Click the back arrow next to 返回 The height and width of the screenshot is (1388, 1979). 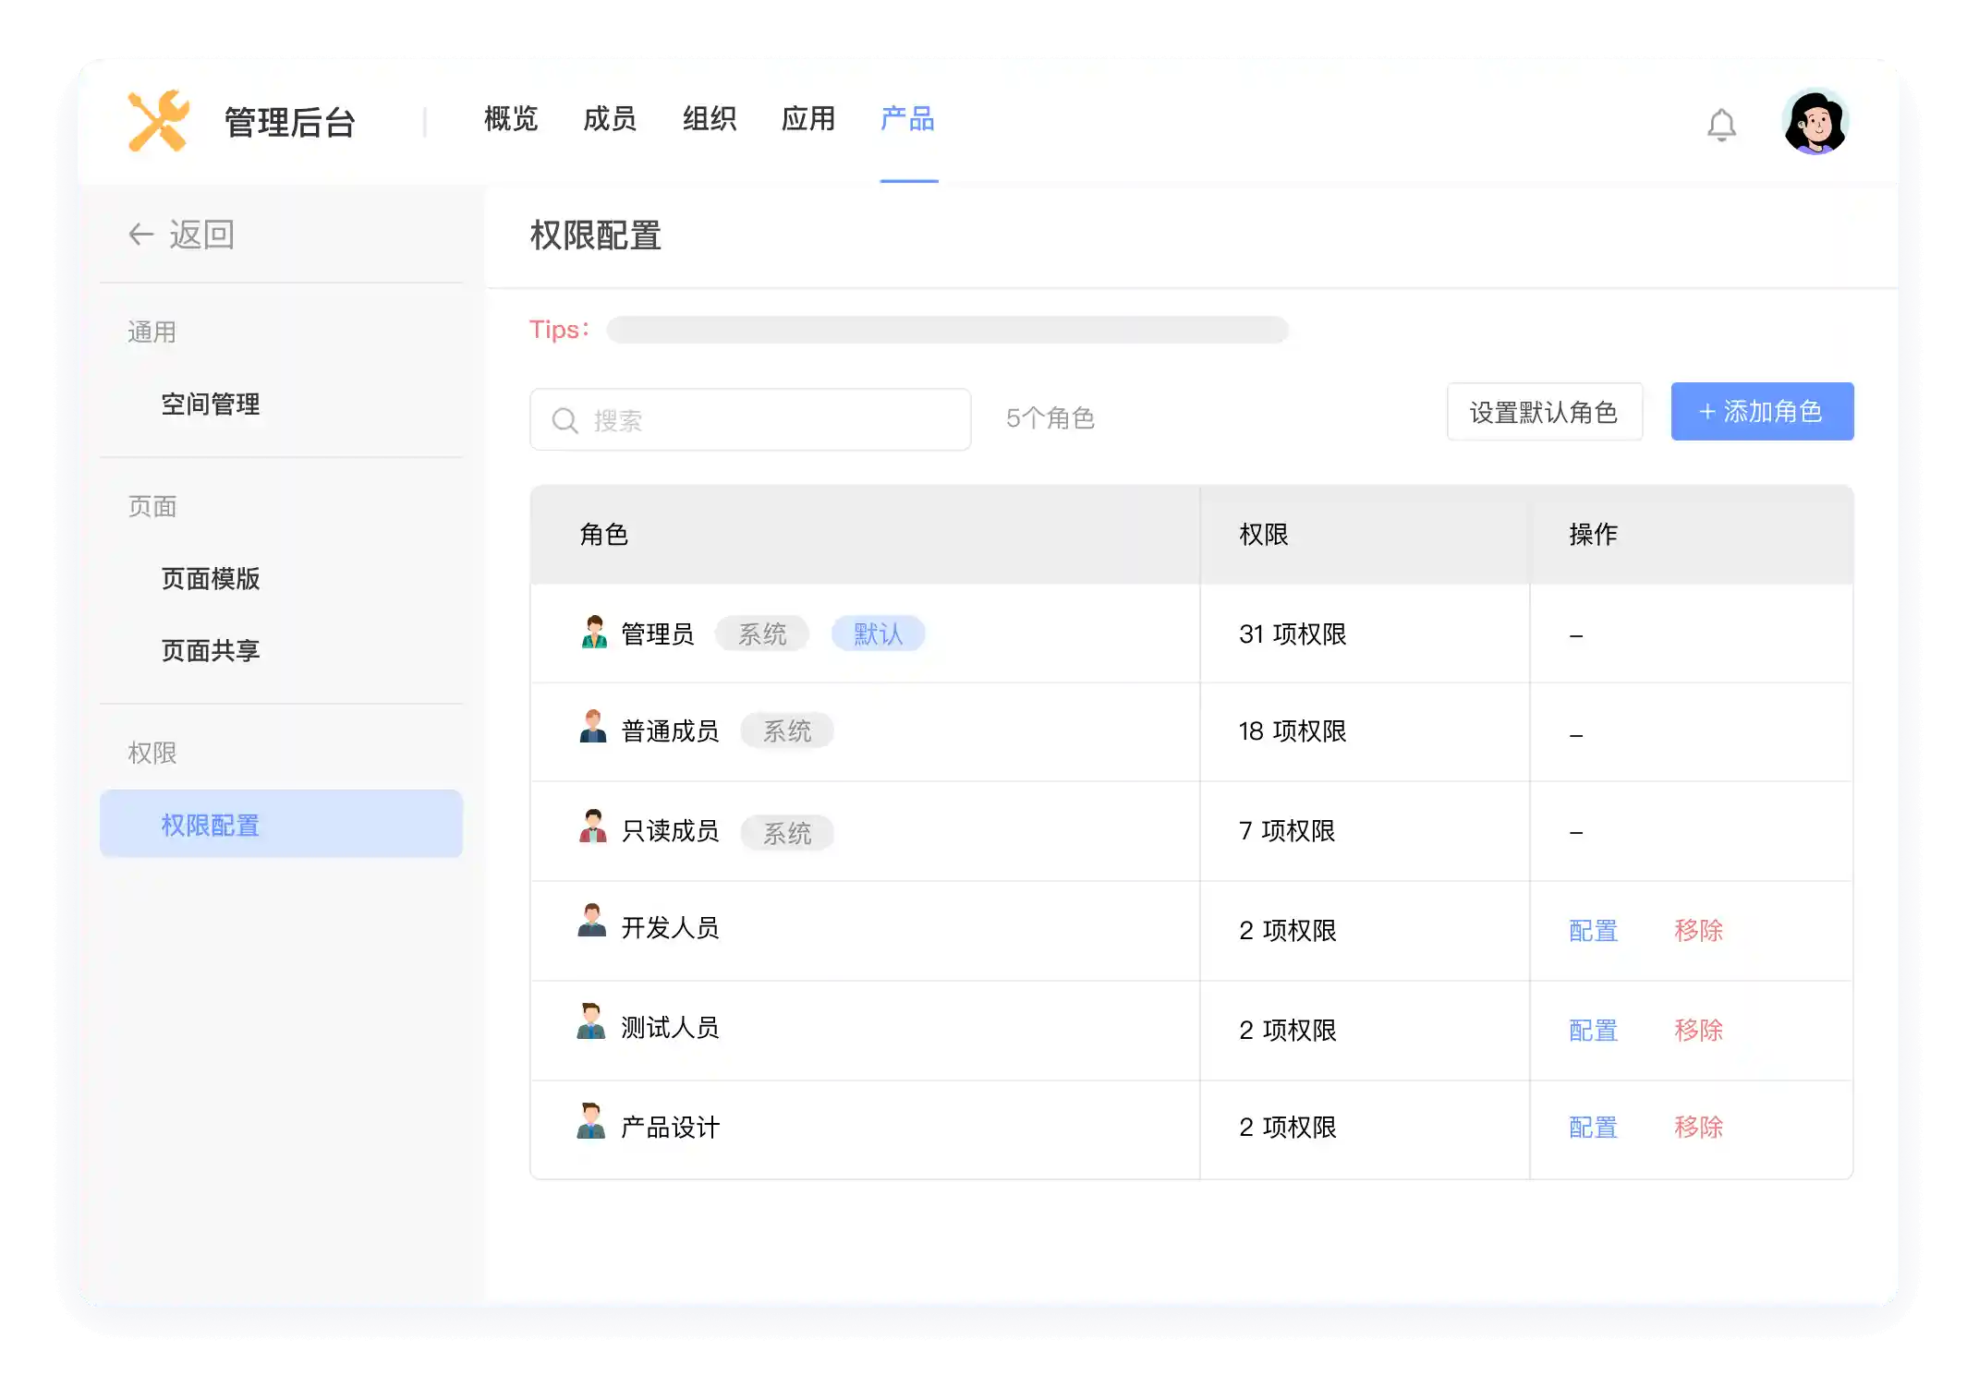point(140,235)
